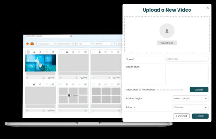Click the search magnifier icon in Search Videos

click(x=71, y=36)
